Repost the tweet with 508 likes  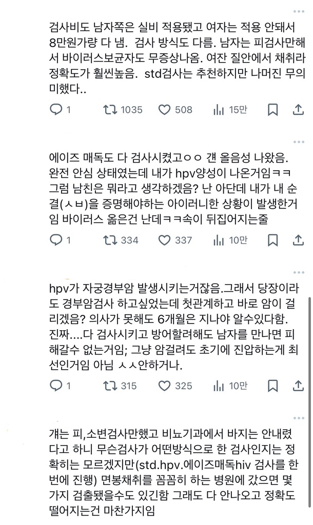(x=109, y=109)
